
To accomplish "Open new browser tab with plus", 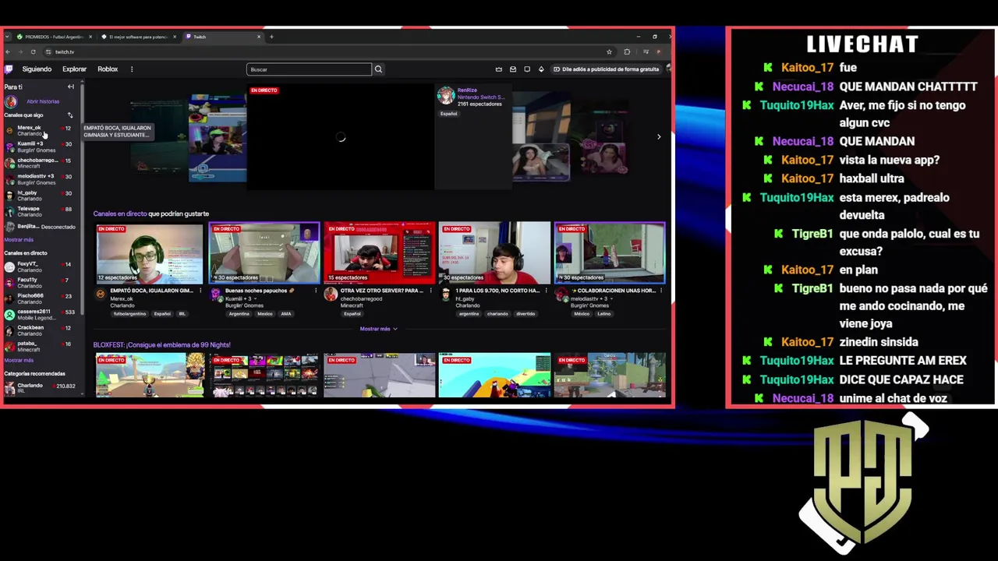I will (x=271, y=37).
